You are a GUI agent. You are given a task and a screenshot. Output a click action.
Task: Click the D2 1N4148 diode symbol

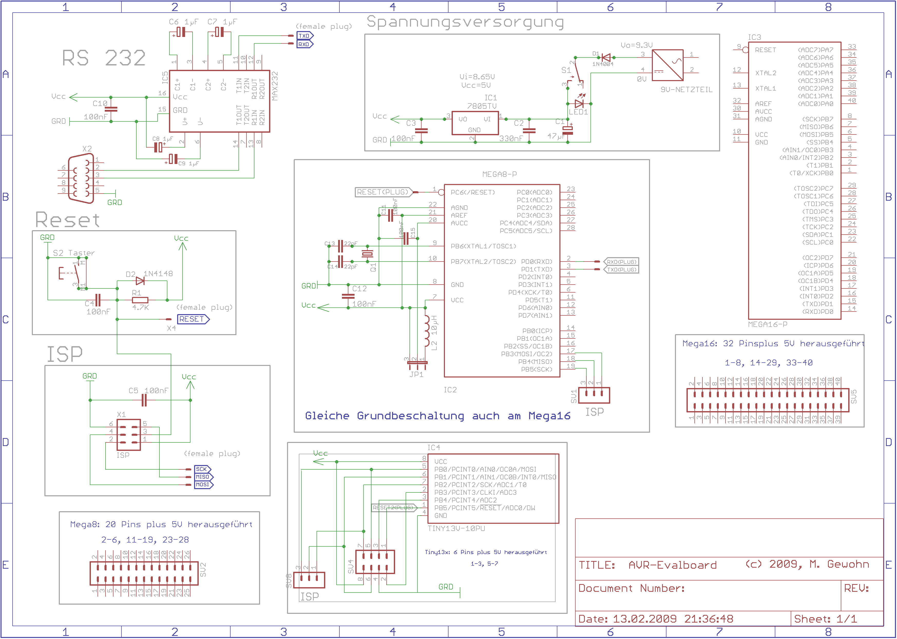point(140,281)
